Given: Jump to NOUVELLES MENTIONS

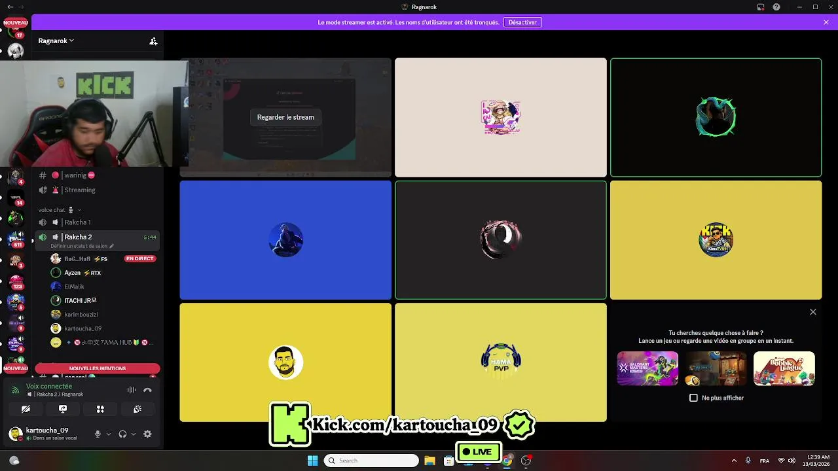Looking at the screenshot, I should click(x=98, y=368).
